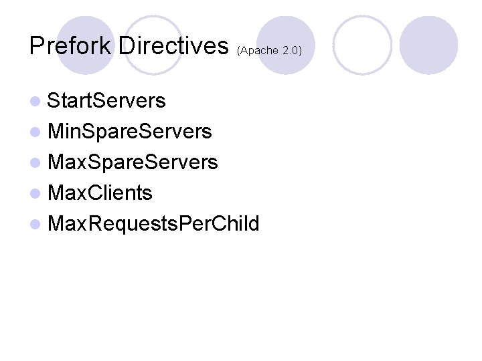Screen dimensions: 482x361
Task: Click the 'MinSpareServers' bullet text
Action: click(130, 132)
